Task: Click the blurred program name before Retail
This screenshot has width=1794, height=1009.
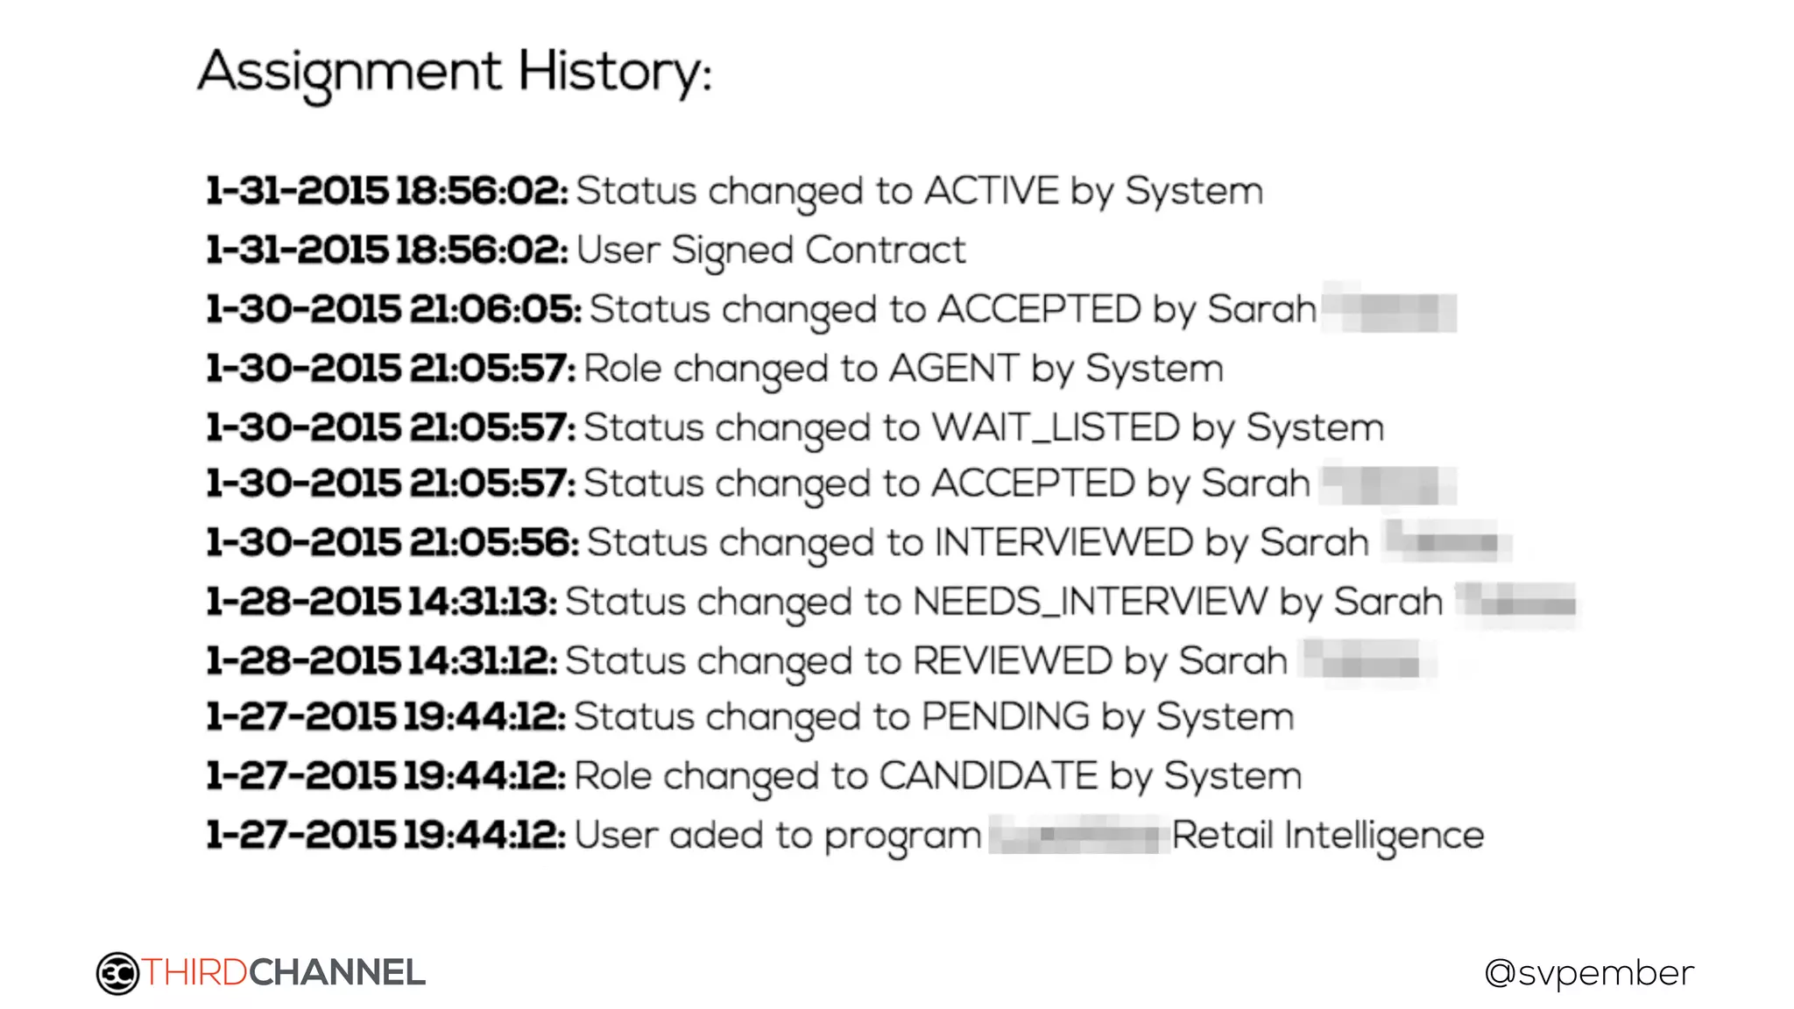Action: pos(1079,836)
